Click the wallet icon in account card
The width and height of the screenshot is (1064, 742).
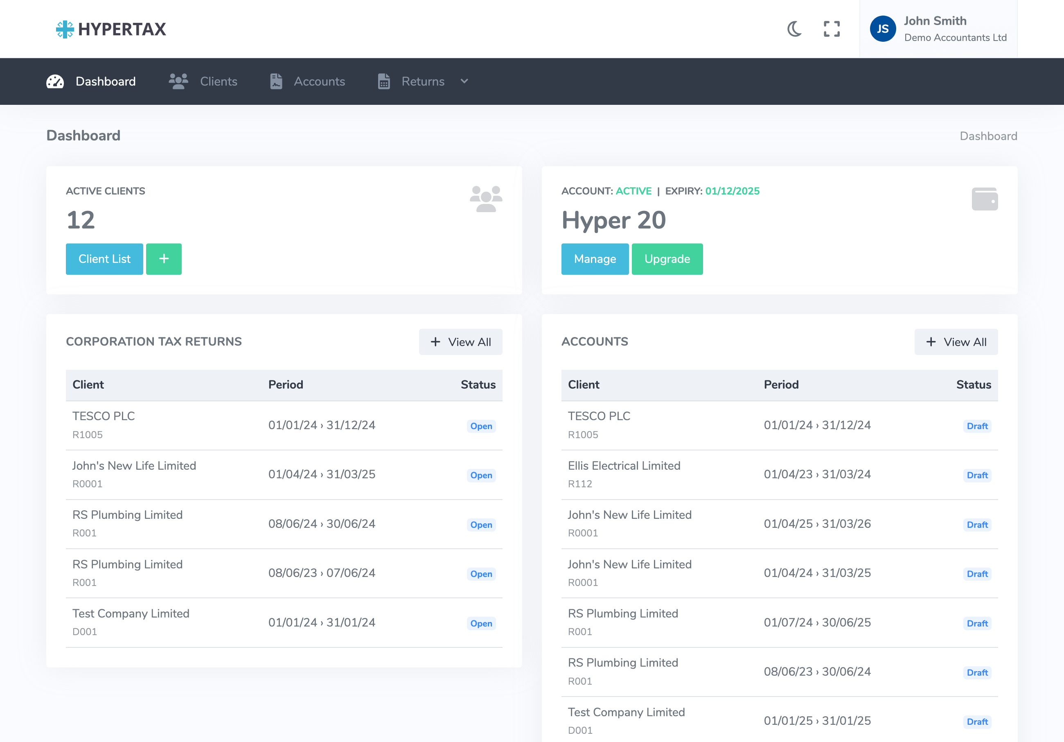tap(984, 199)
